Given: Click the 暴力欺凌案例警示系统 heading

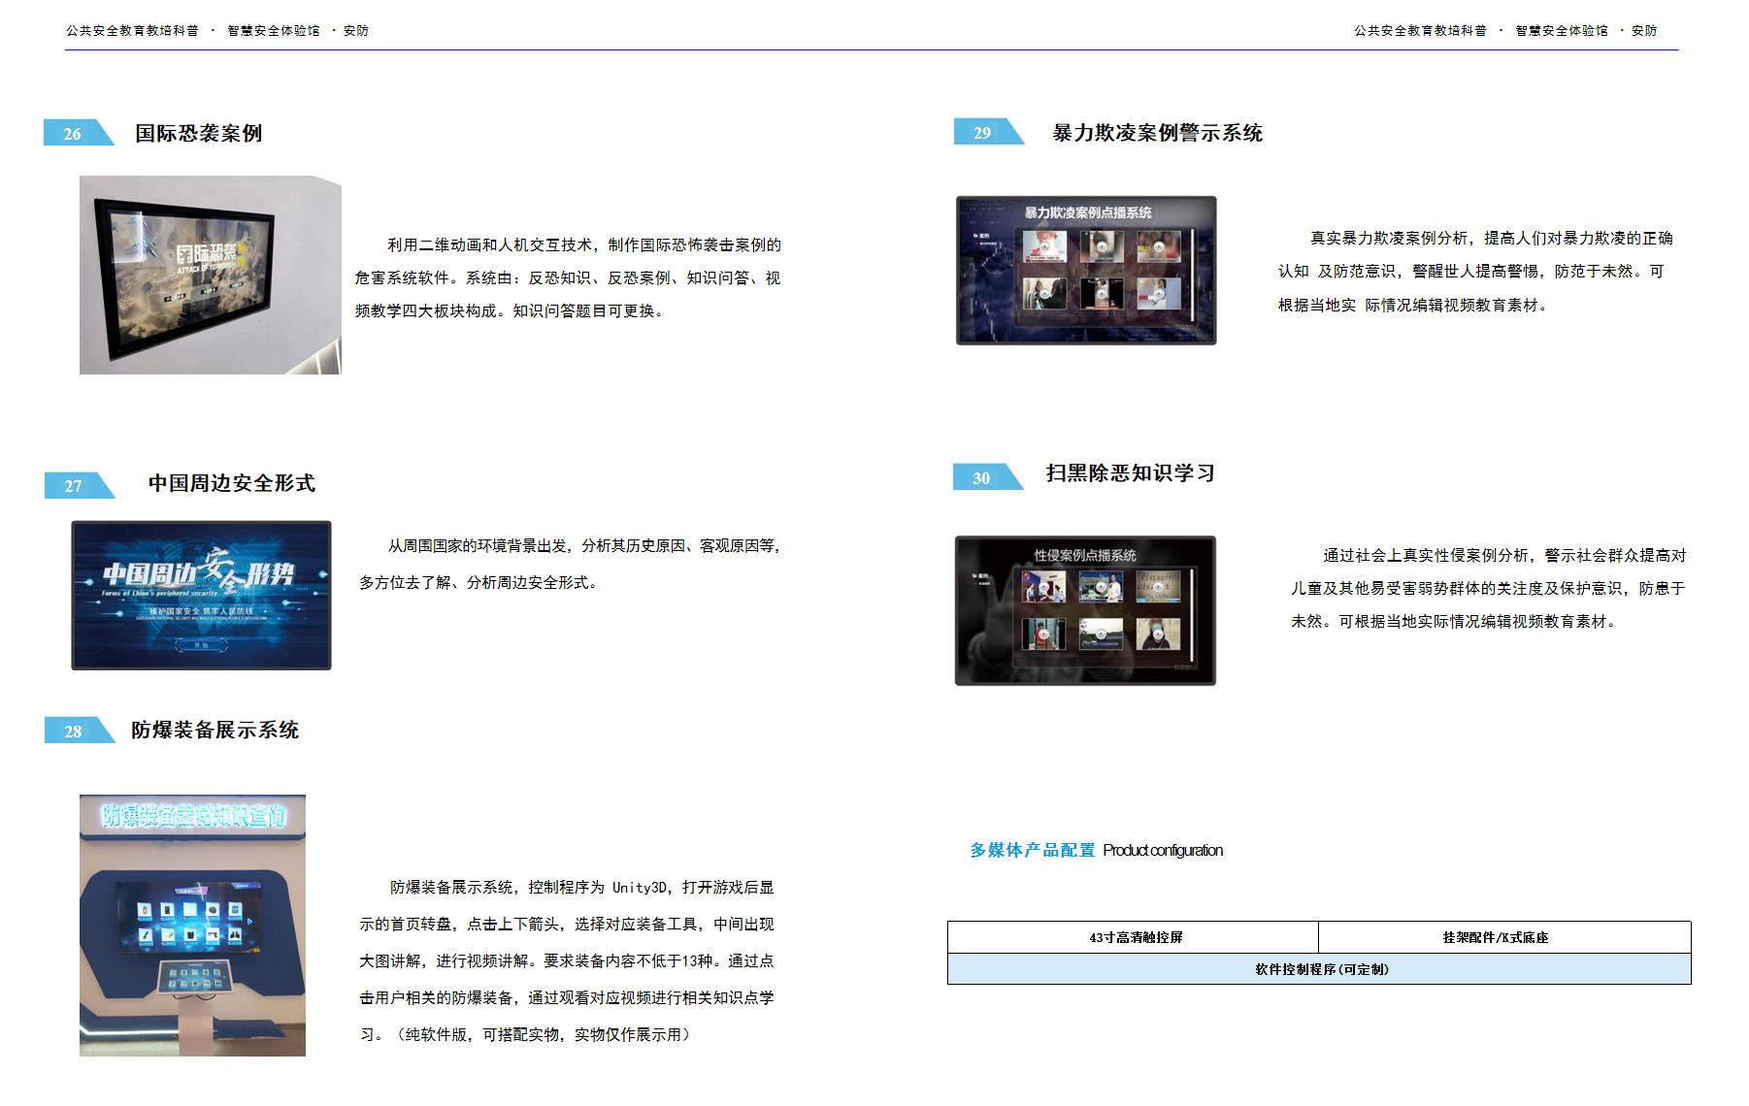Looking at the screenshot, I should click(x=1157, y=133).
